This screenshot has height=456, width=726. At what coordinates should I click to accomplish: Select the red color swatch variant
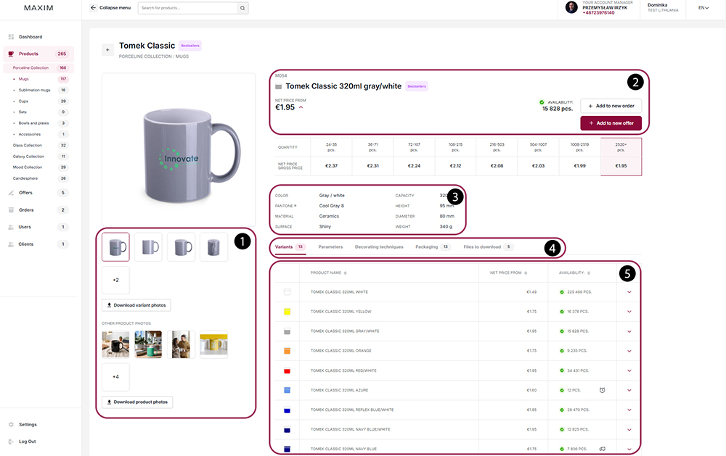pos(287,371)
